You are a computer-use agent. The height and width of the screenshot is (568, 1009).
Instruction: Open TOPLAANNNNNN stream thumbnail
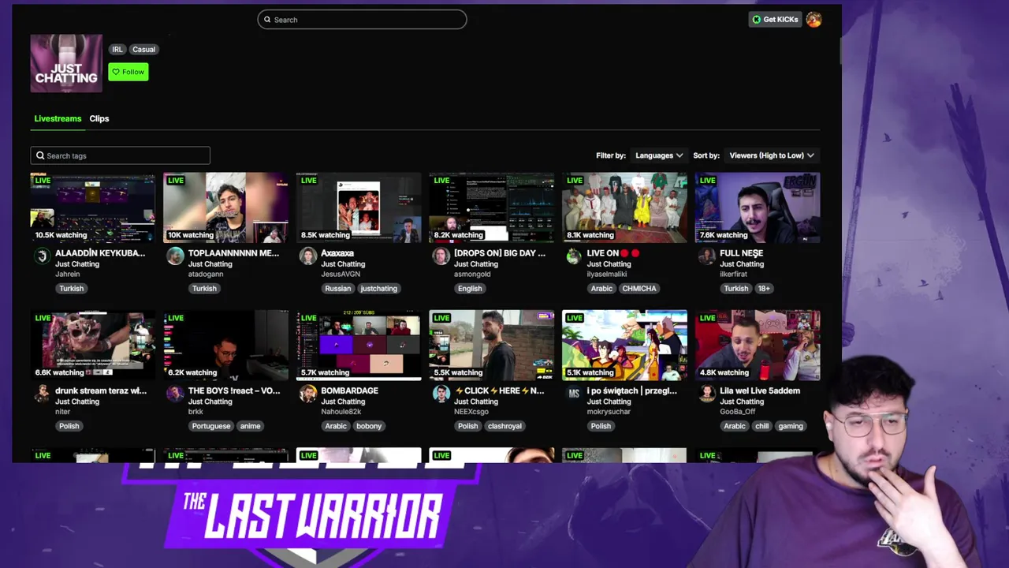225,207
